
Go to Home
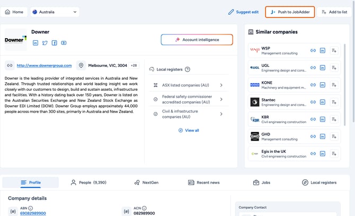[x=14, y=12]
